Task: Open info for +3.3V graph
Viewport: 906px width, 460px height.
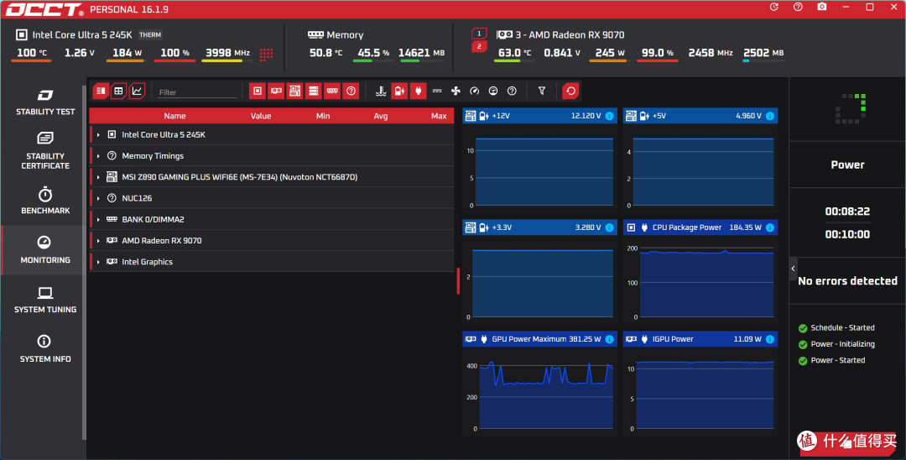Action: click(x=609, y=227)
